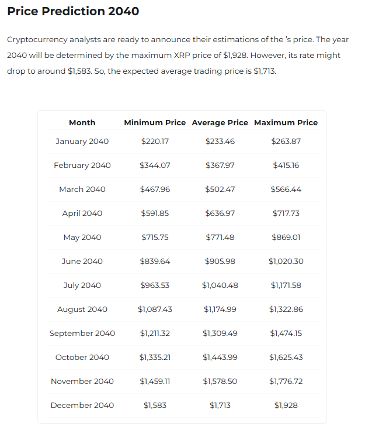Click December 2040 maximum price $1,928
The width and height of the screenshot is (379, 432).
coord(286,405)
